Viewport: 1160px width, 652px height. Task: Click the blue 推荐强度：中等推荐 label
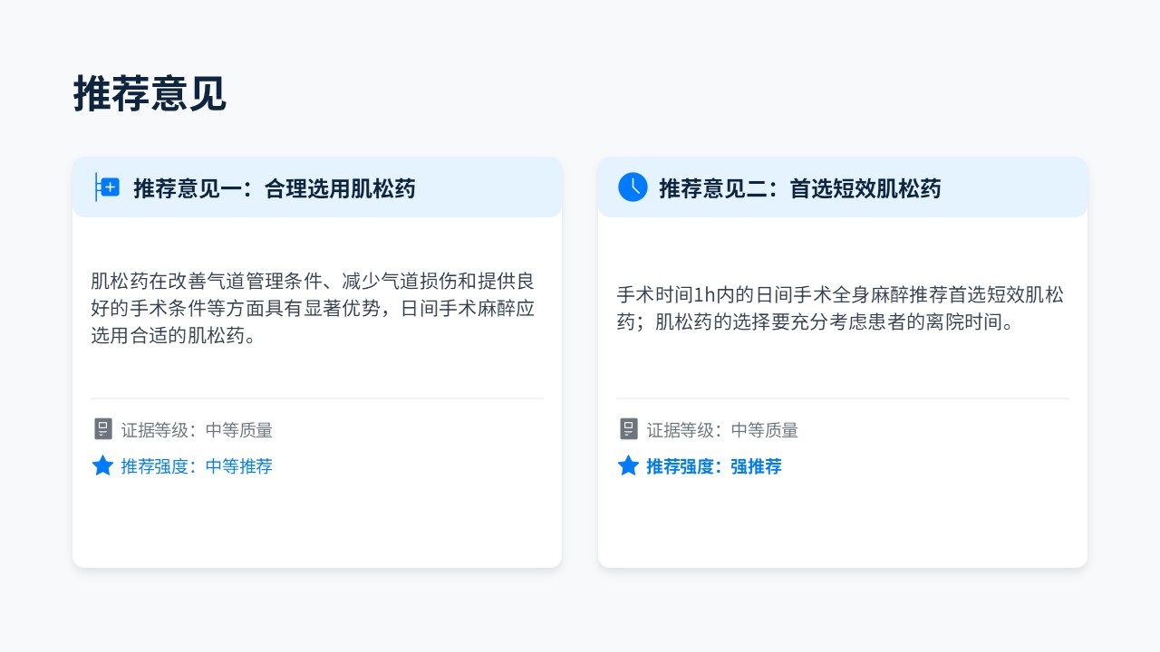coord(197,466)
